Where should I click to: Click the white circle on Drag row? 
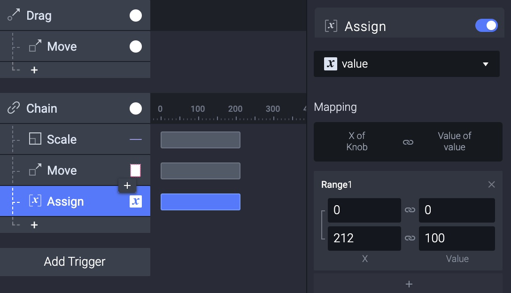coord(136,15)
